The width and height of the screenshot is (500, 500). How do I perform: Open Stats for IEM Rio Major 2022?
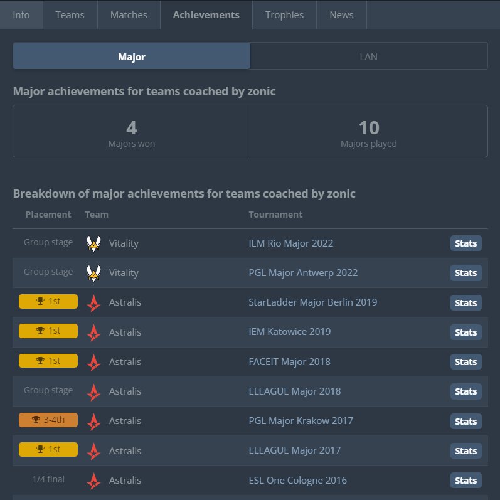click(x=466, y=243)
